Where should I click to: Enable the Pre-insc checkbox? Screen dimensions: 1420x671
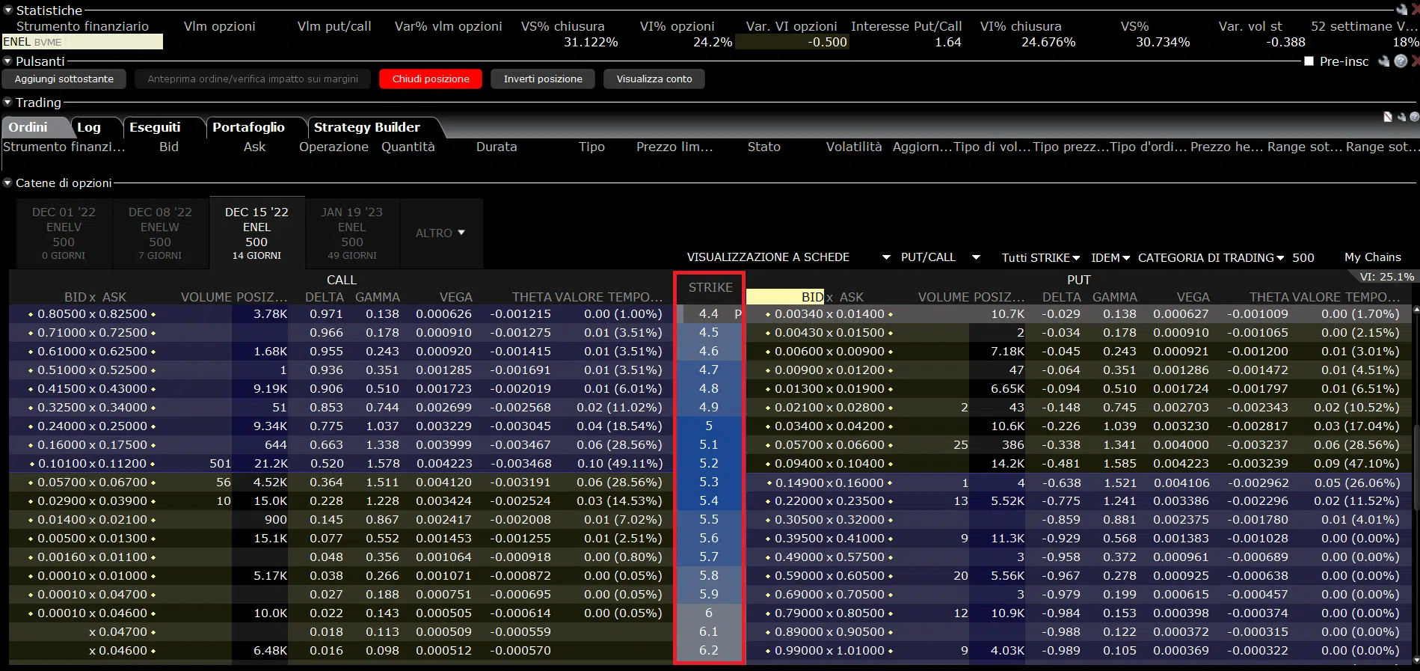point(1309,61)
